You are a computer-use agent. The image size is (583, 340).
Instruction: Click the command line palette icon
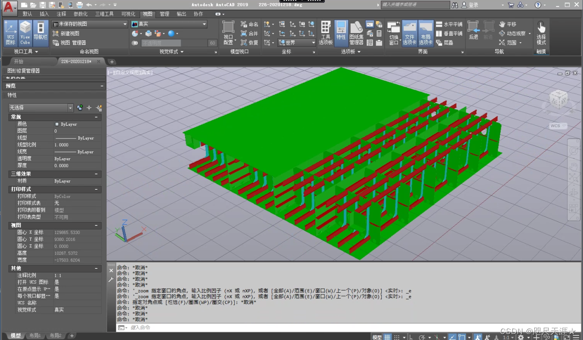[370, 24]
